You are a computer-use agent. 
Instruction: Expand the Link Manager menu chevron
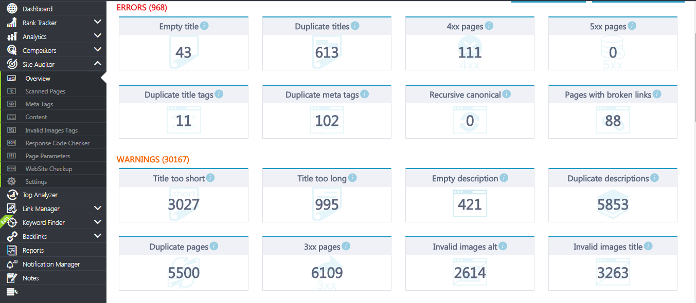coord(98,209)
